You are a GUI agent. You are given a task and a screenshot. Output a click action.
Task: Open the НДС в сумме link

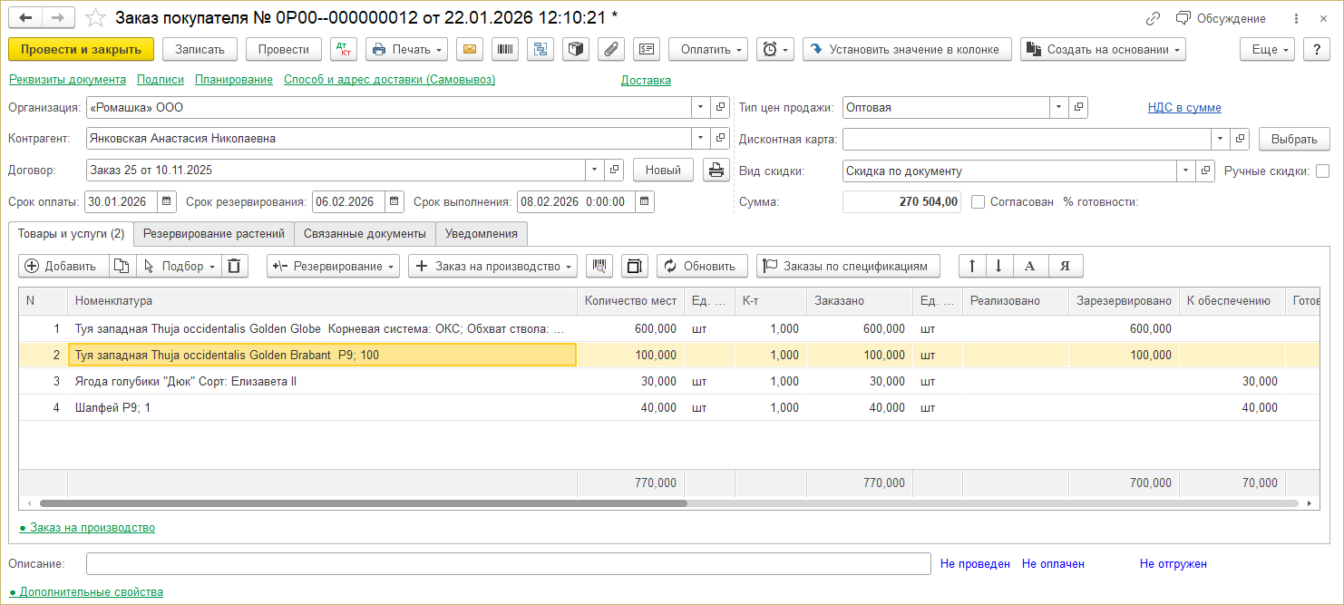(1184, 108)
